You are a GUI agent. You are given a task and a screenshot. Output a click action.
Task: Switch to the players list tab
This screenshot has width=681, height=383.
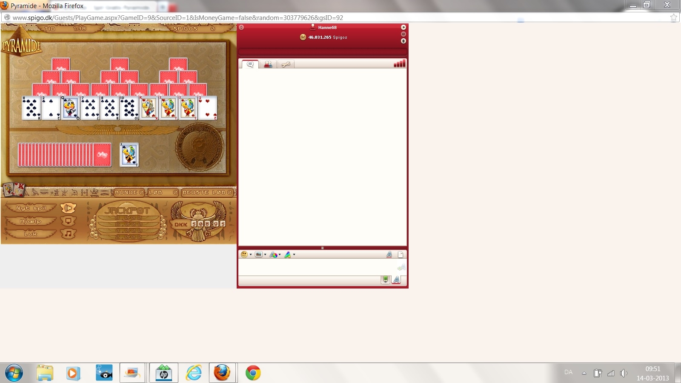pos(268,64)
